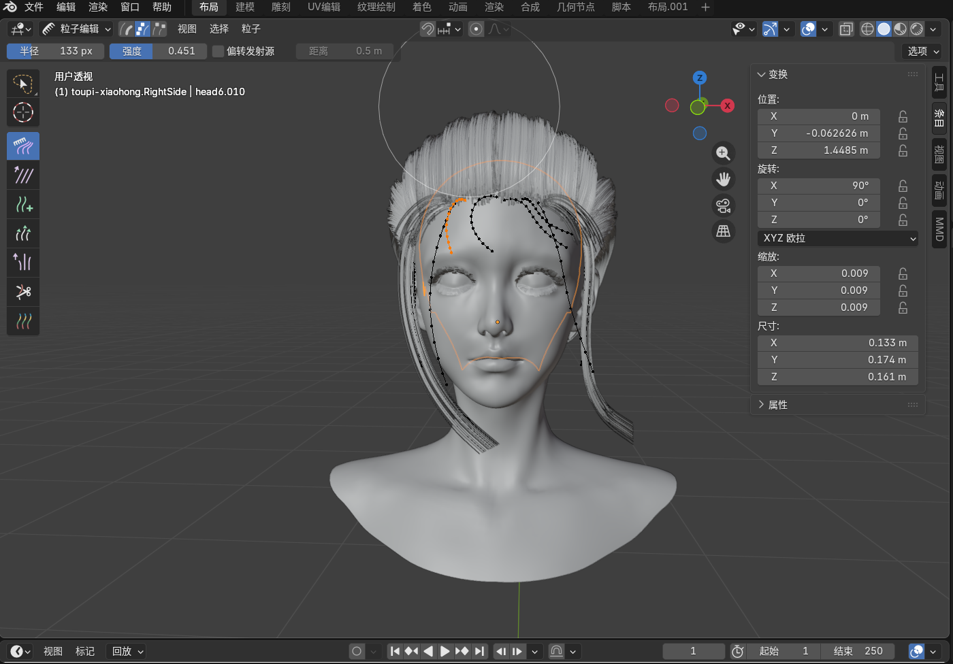Select the 3D cursor tool
Screen dimensions: 953x664
tap(23, 112)
